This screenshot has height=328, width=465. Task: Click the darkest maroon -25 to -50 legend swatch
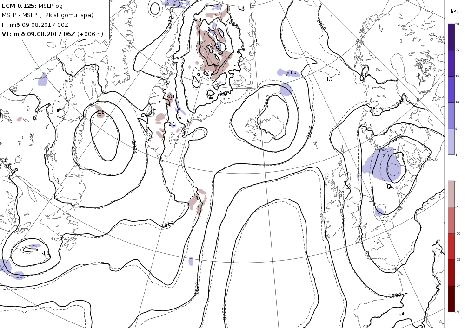(x=451, y=299)
